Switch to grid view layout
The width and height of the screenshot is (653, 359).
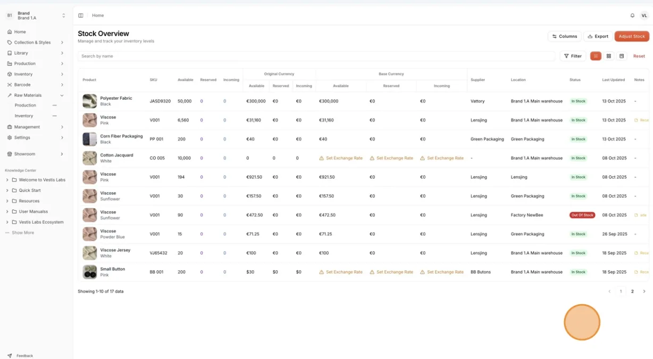[x=609, y=56]
